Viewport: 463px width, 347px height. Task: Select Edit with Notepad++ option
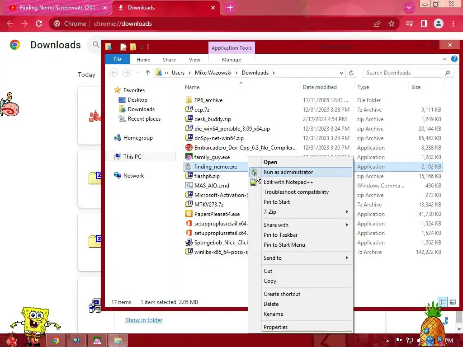[x=301, y=182]
